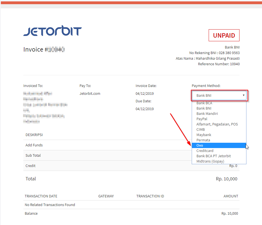Viewport: 262px width, 225px height.
Task: Click the Pay To: label
Action: [x=85, y=86]
